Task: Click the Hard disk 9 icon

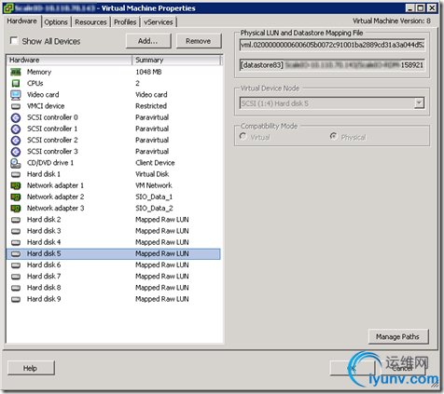Action: coord(16,299)
